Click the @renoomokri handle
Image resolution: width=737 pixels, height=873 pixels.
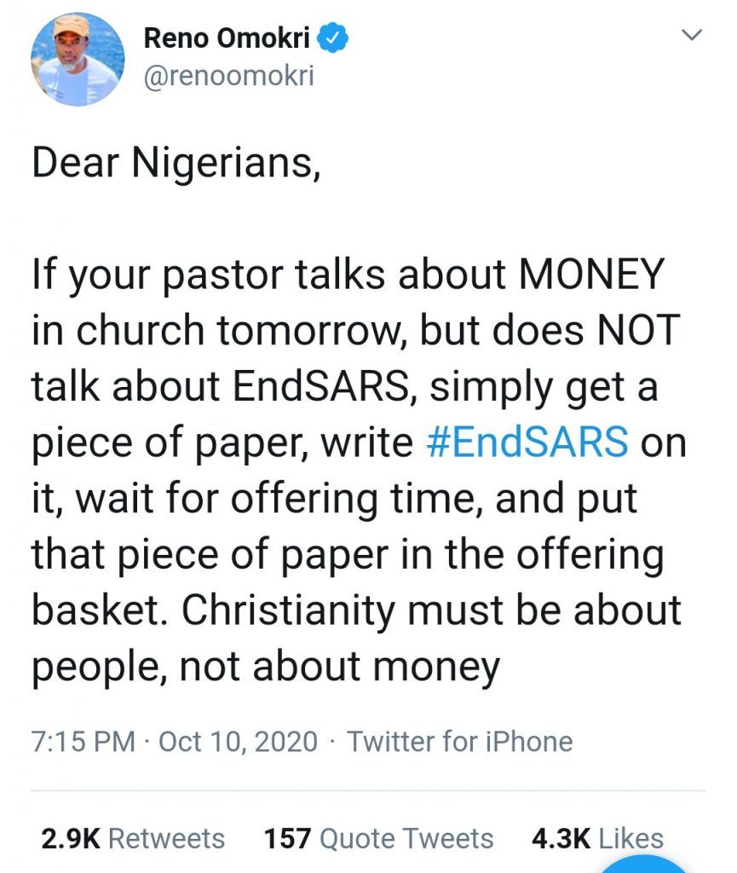(x=229, y=76)
